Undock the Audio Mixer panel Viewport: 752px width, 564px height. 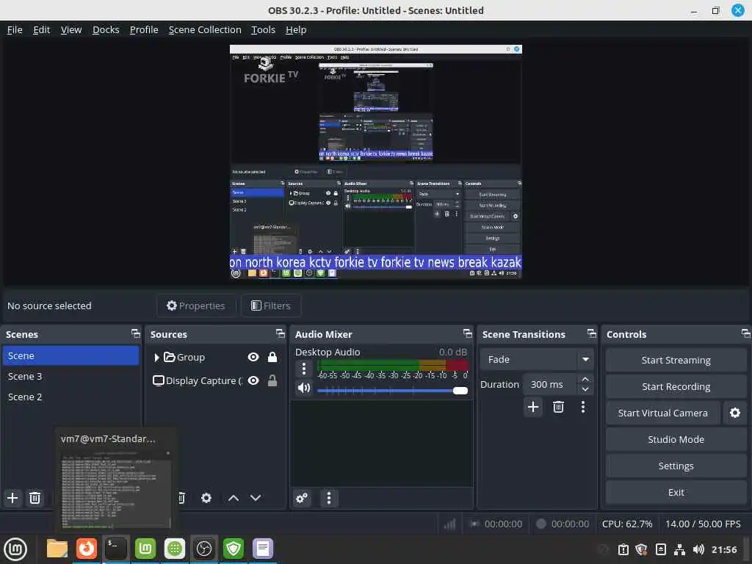pos(468,333)
